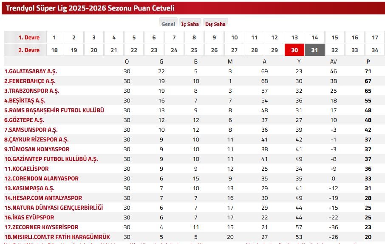Open Beşiktaş A.Ş. club link

(25, 100)
